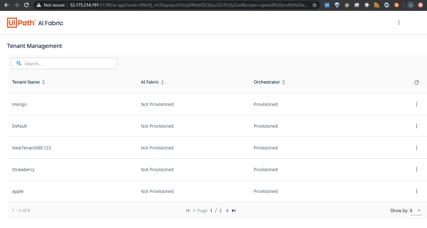Sort by the AI Fabric column
Viewport: 427px width, 228px height.
pyautogui.click(x=152, y=82)
